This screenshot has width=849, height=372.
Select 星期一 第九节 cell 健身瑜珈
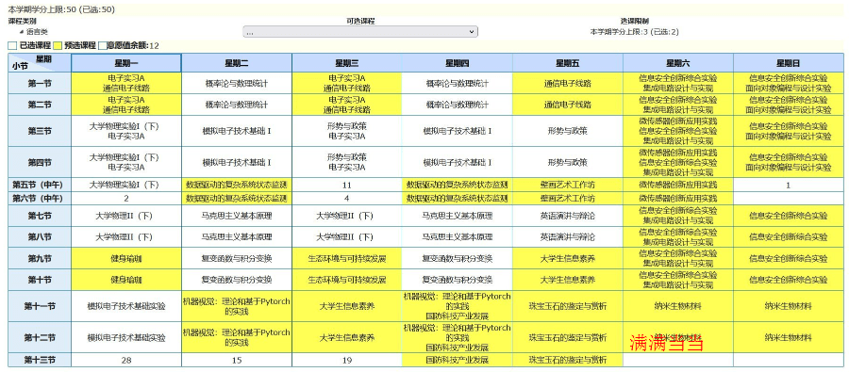click(126, 258)
